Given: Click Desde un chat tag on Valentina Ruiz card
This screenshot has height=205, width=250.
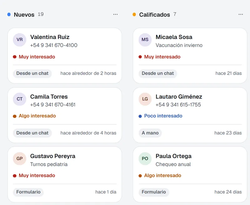Looking at the screenshot, I should click(32, 73).
